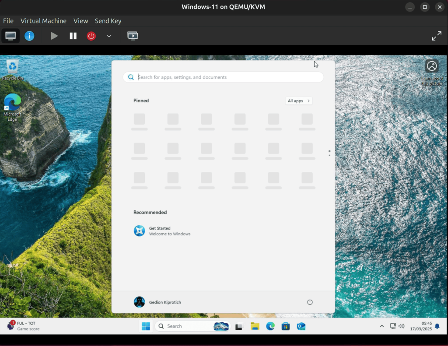
Task: Show hidden icons in the system tray
Action: [381, 326]
